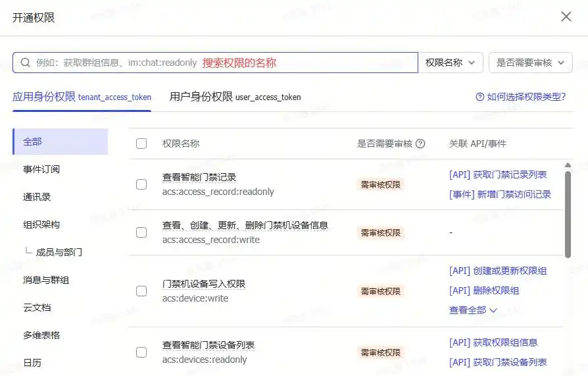Select checkbox for 门禁机设备写入权限
588x376 pixels.
tap(141, 291)
